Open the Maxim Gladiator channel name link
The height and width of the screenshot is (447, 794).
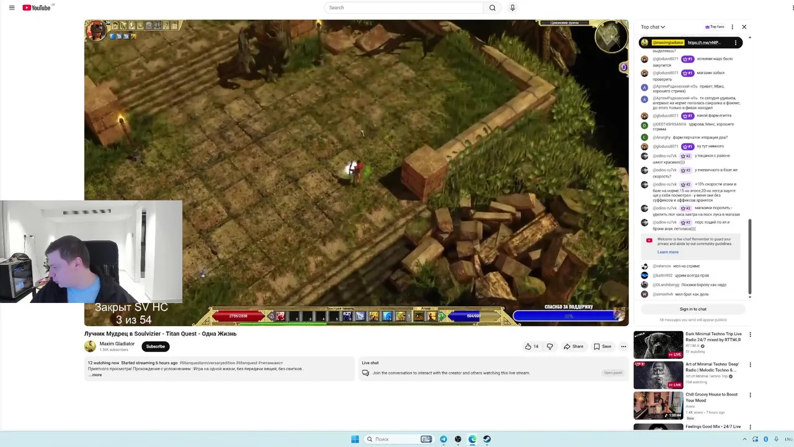pos(117,343)
